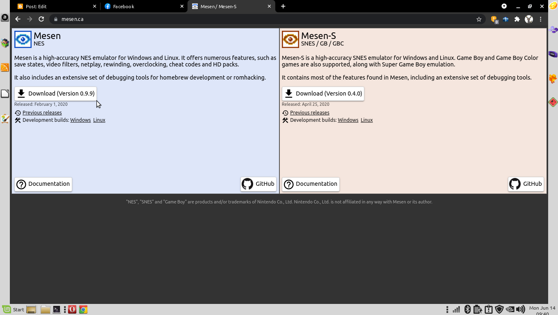Open Mesen Windows development build link
This screenshot has width=558, height=315.
point(80,120)
